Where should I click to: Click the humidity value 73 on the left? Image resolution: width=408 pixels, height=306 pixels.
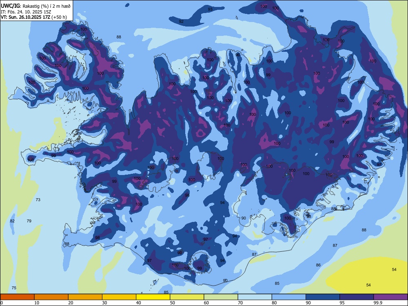point(38,200)
